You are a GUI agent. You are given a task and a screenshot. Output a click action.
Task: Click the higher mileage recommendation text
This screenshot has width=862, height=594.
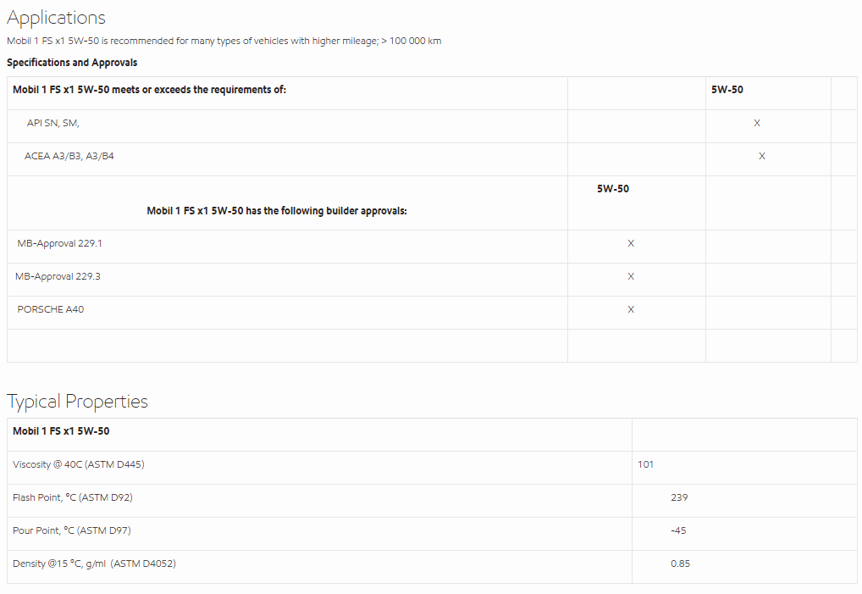point(224,41)
